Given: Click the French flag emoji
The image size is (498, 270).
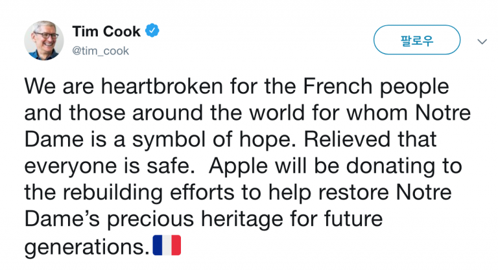Looking at the screenshot, I should 167,245.
